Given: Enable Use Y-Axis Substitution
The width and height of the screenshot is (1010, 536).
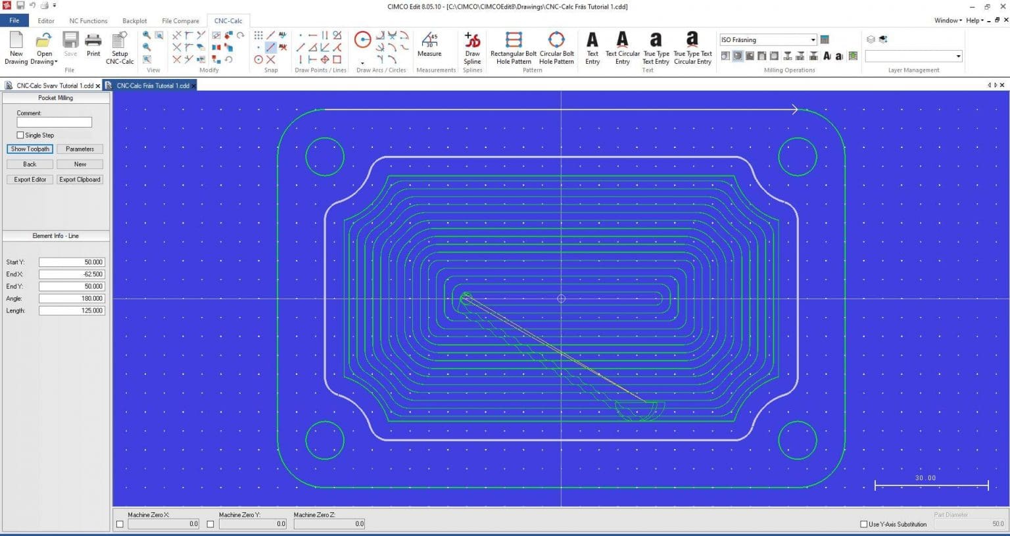Looking at the screenshot, I should (863, 524).
